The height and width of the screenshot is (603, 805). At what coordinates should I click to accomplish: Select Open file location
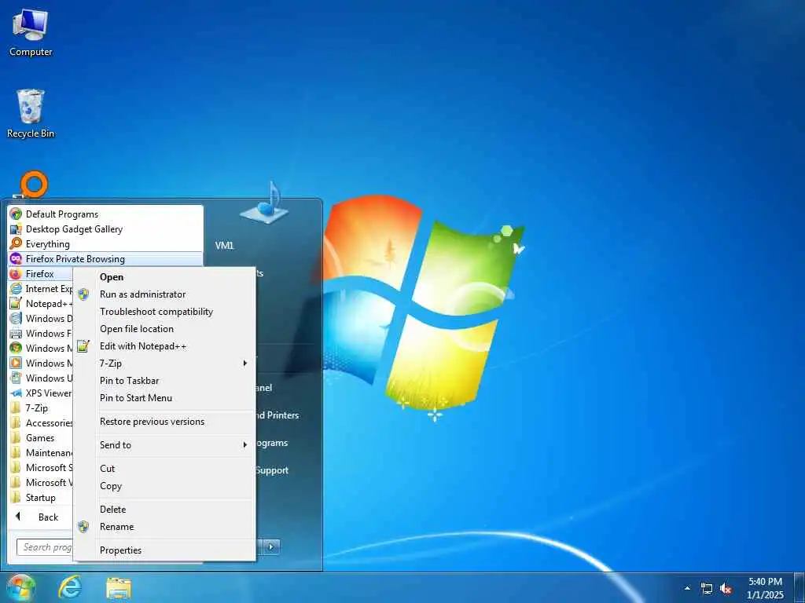(x=164, y=329)
